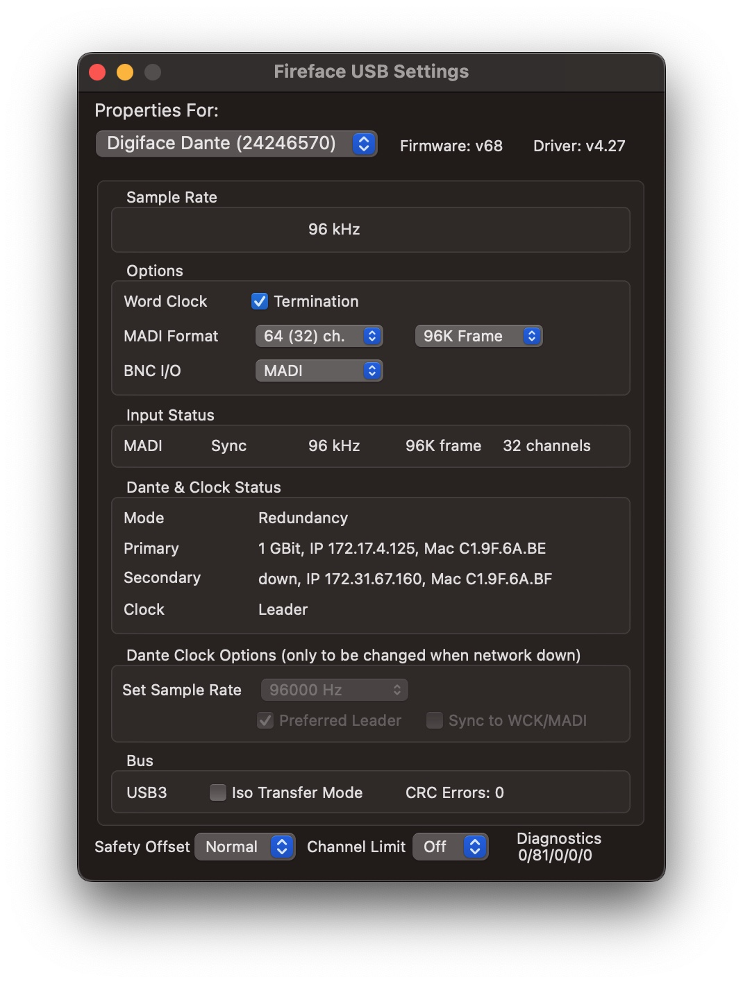This screenshot has width=743, height=984.
Task: Click the MADI Input Status label
Action: (x=143, y=446)
